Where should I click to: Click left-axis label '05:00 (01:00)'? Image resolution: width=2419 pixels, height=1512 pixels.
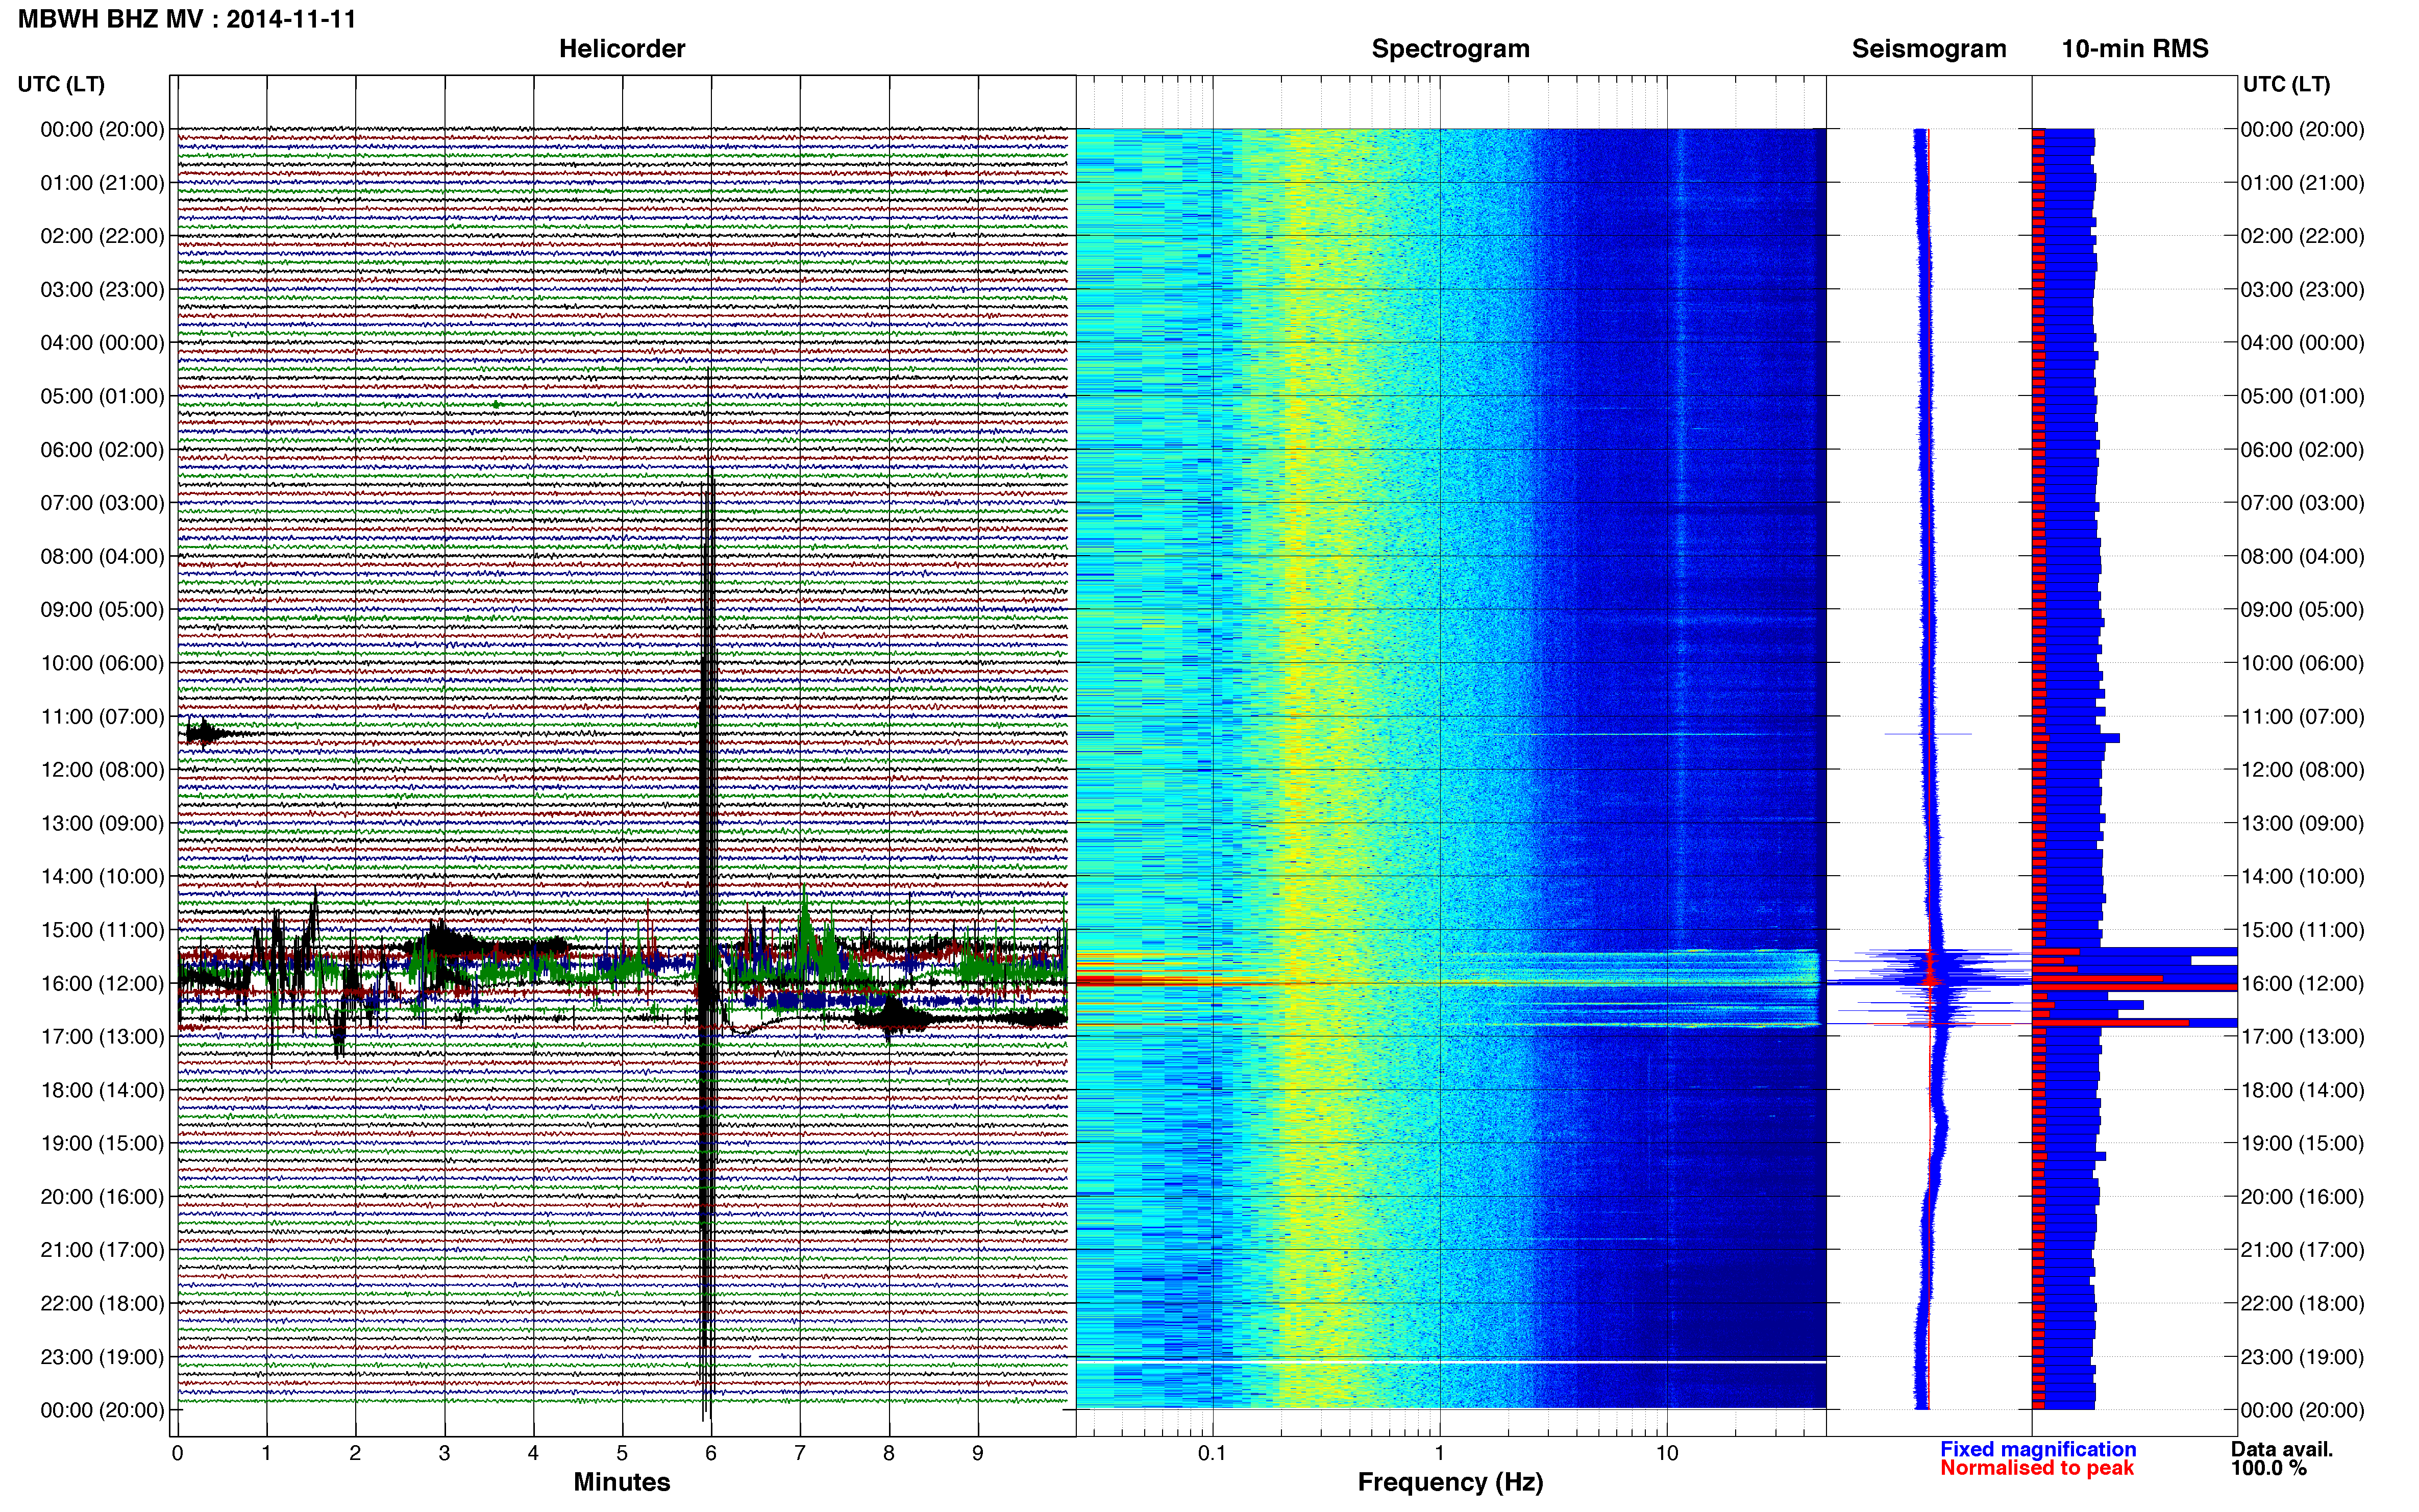coord(102,396)
